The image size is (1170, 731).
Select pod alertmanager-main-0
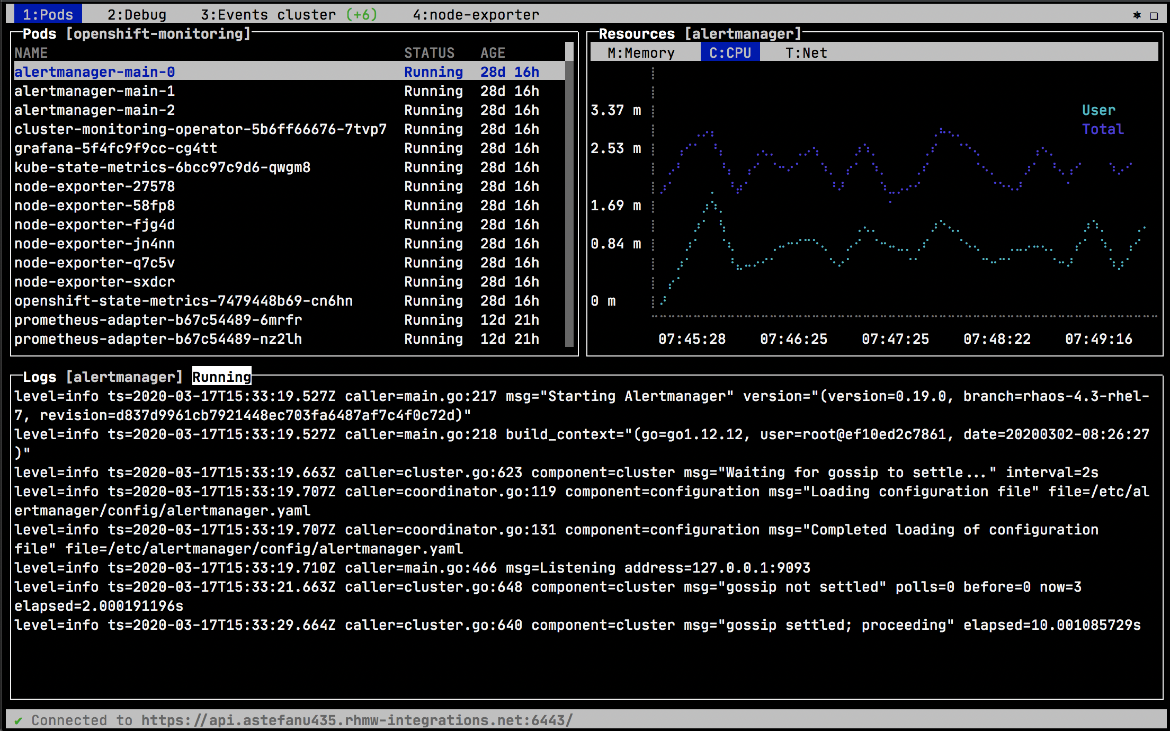pos(289,72)
